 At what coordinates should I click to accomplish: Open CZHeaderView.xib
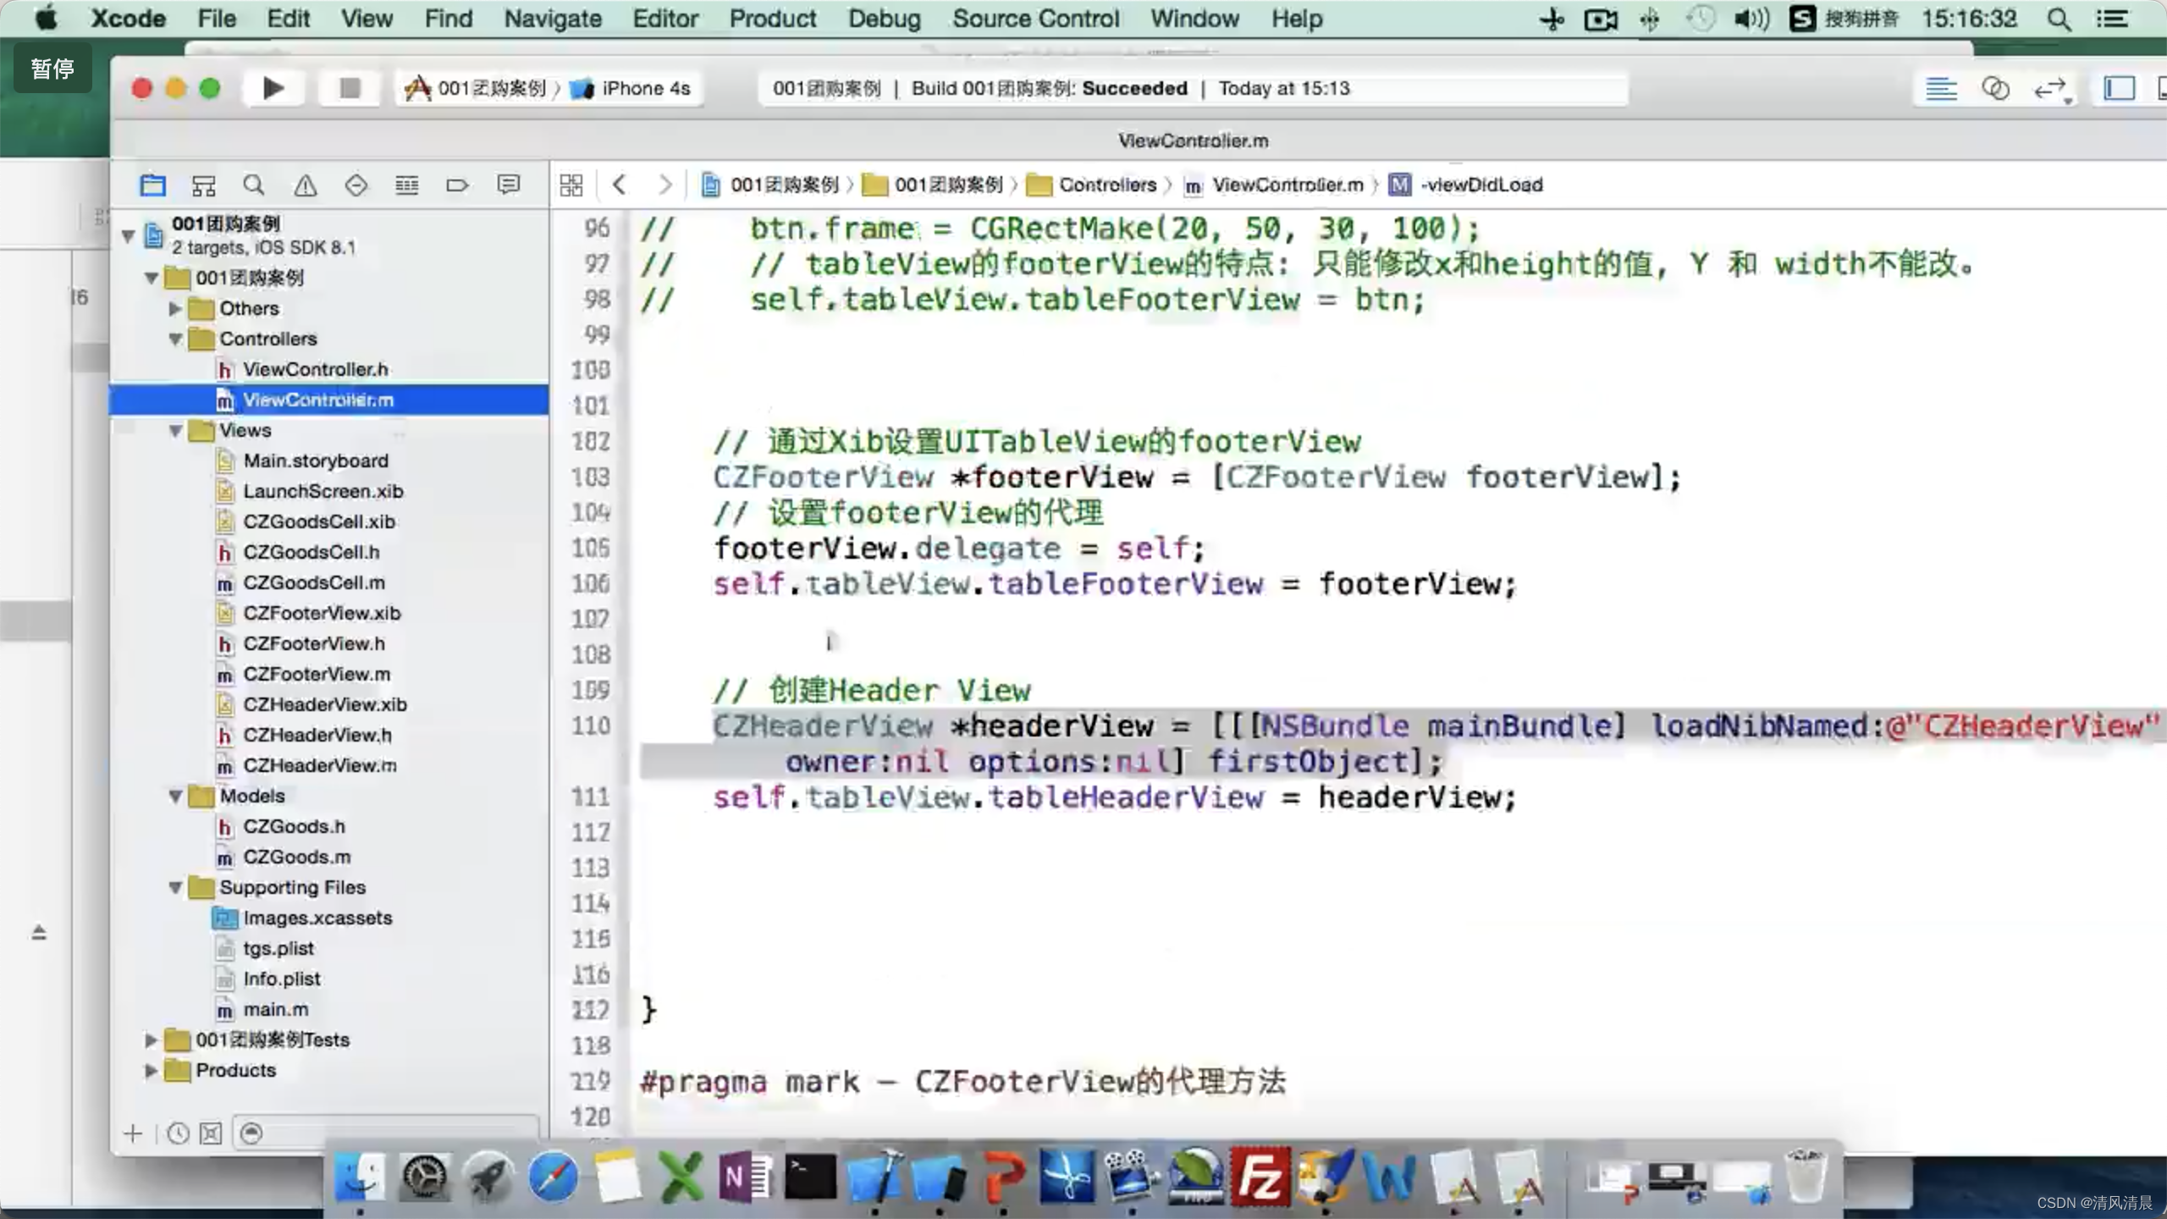click(x=324, y=704)
